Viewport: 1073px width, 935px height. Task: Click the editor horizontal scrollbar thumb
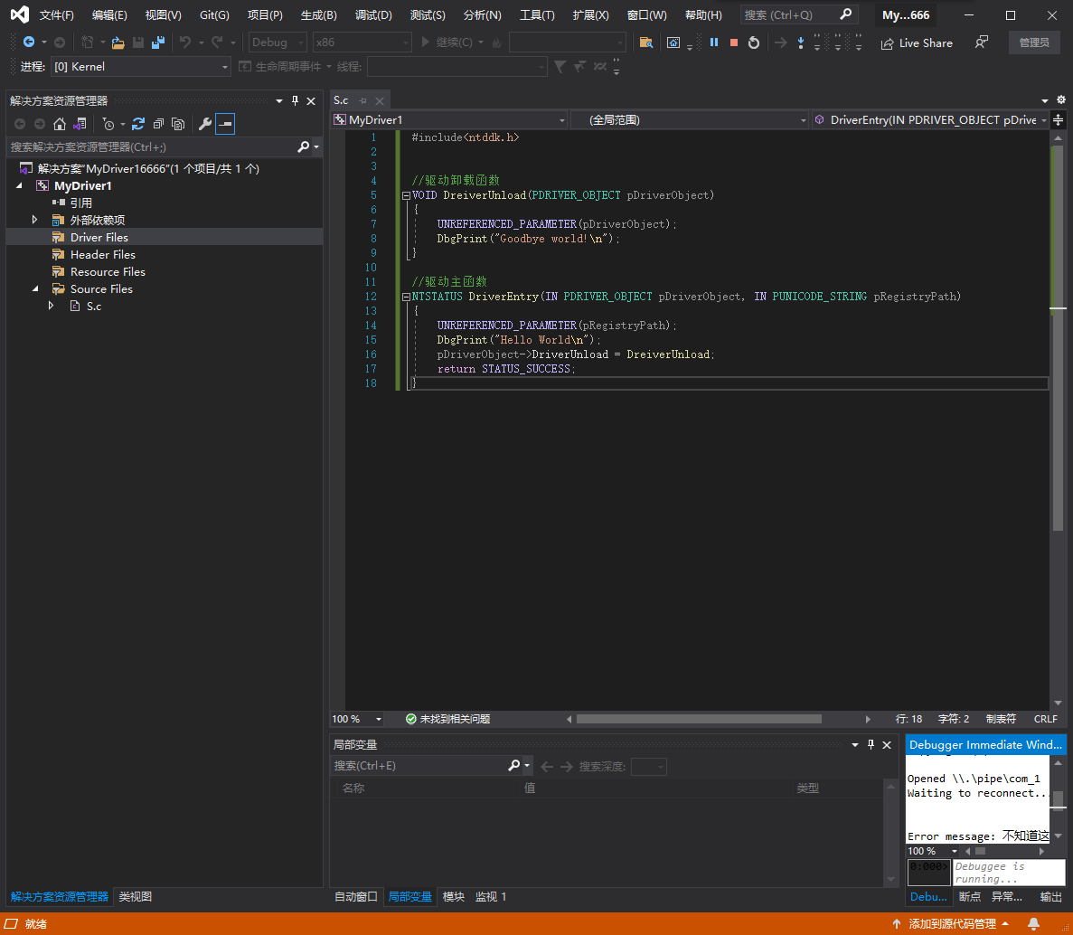(698, 720)
